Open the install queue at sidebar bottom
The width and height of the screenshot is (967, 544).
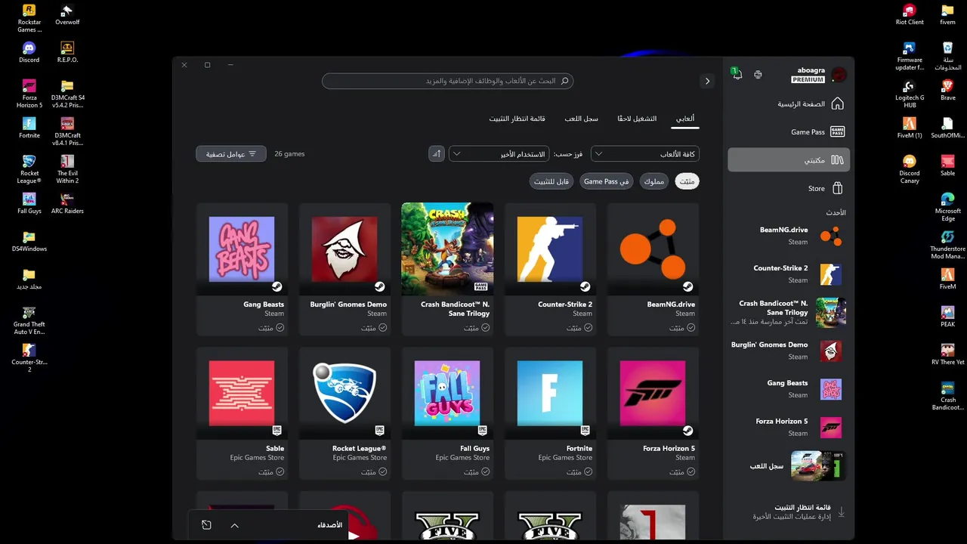[x=788, y=512]
